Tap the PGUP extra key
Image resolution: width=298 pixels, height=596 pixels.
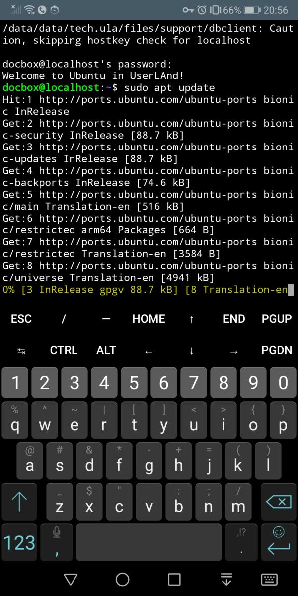click(x=277, y=319)
